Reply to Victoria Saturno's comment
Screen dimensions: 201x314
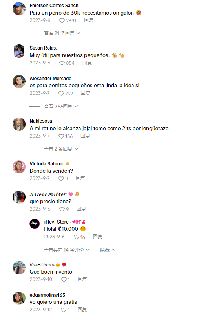pyautogui.click(x=80, y=178)
